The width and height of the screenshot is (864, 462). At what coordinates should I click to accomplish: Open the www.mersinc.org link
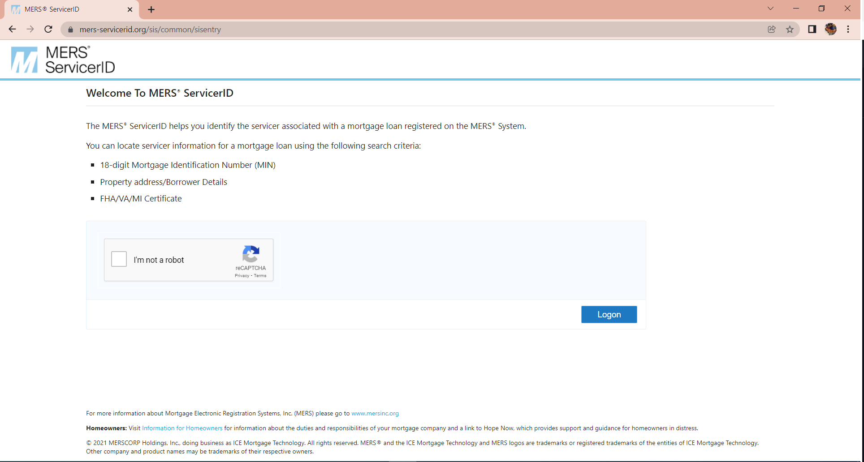[x=375, y=413]
